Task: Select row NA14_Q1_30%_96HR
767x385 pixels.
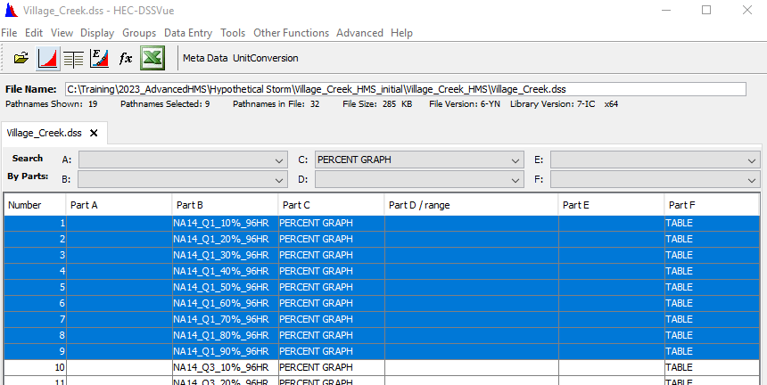Action: click(x=382, y=255)
